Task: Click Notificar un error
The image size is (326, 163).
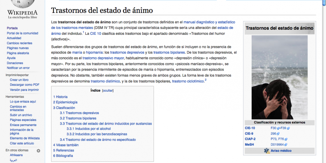Action: pyautogui.click(x=18, y=68)
